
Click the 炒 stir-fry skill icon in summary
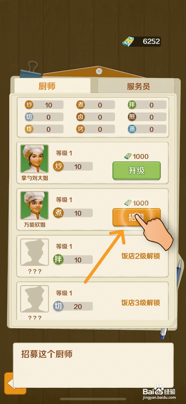click(x=29, y=105)
